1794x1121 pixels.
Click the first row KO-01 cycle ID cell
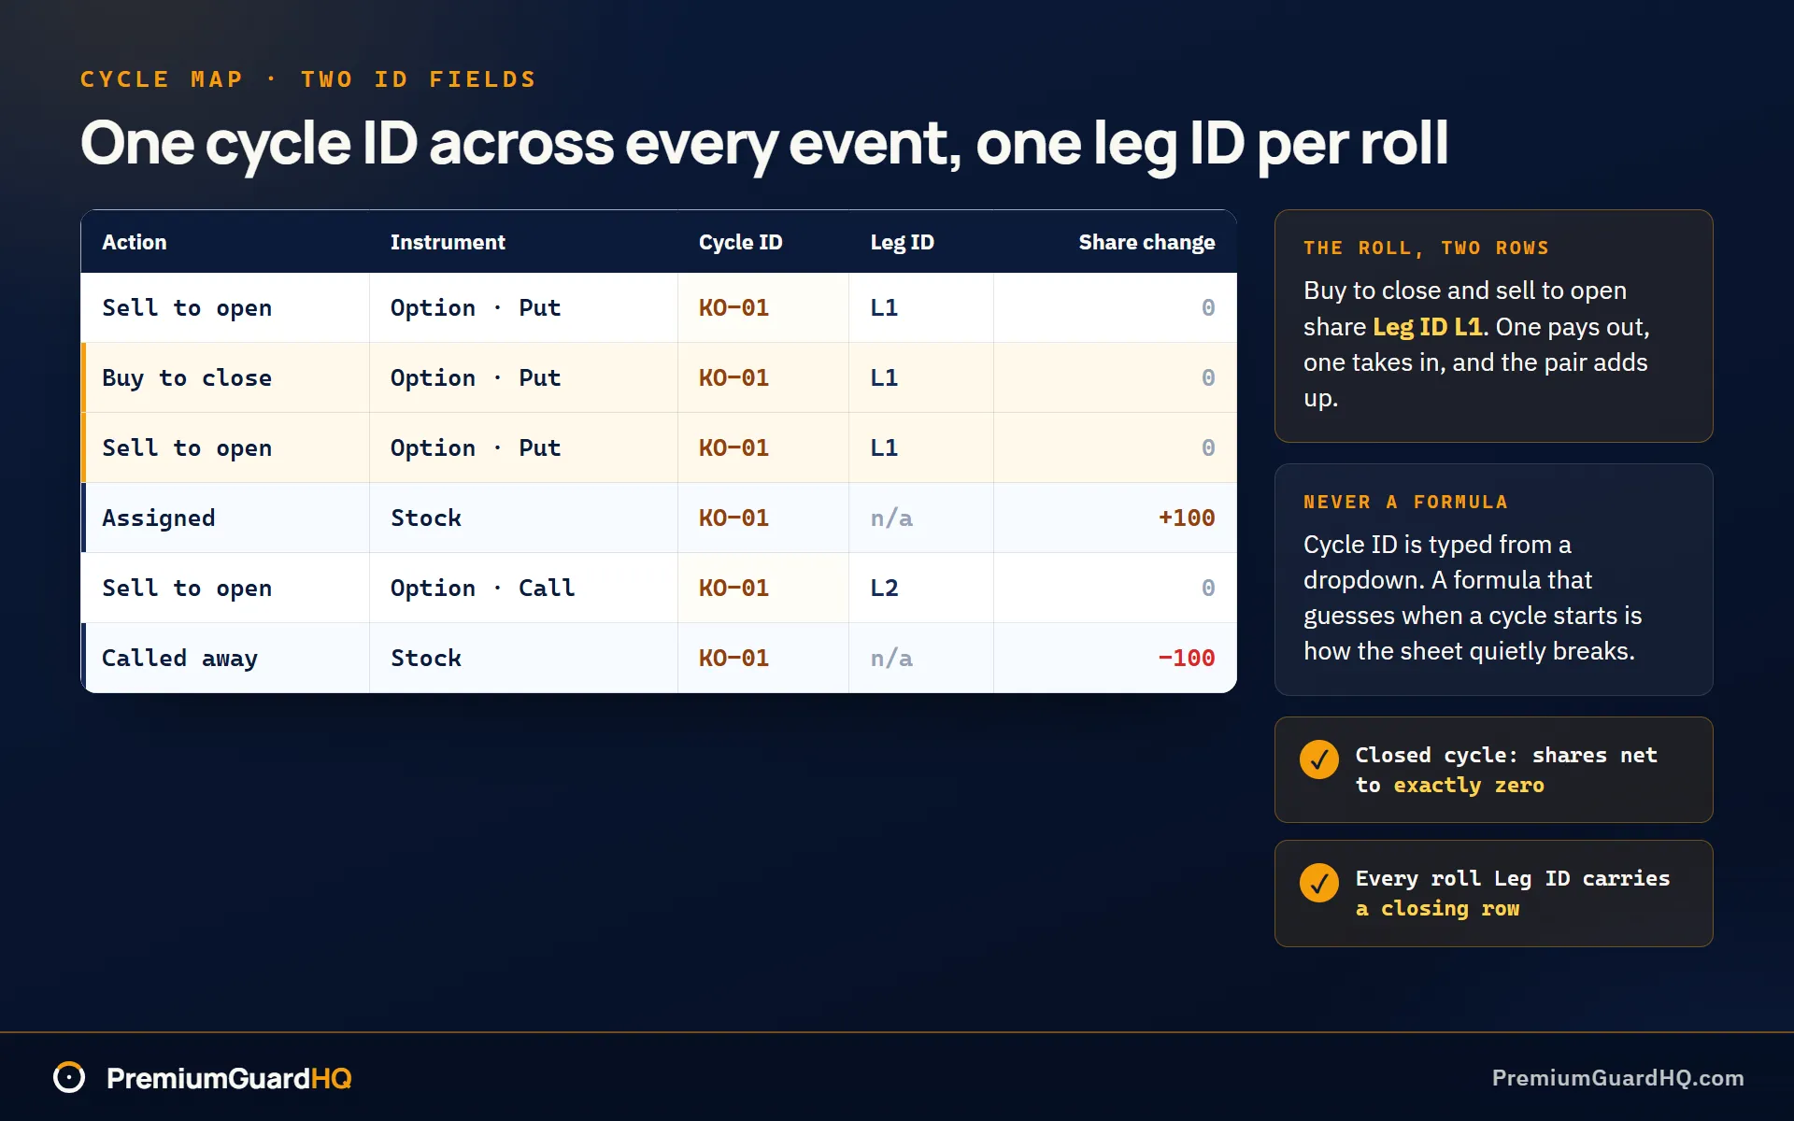pos(763,307)
